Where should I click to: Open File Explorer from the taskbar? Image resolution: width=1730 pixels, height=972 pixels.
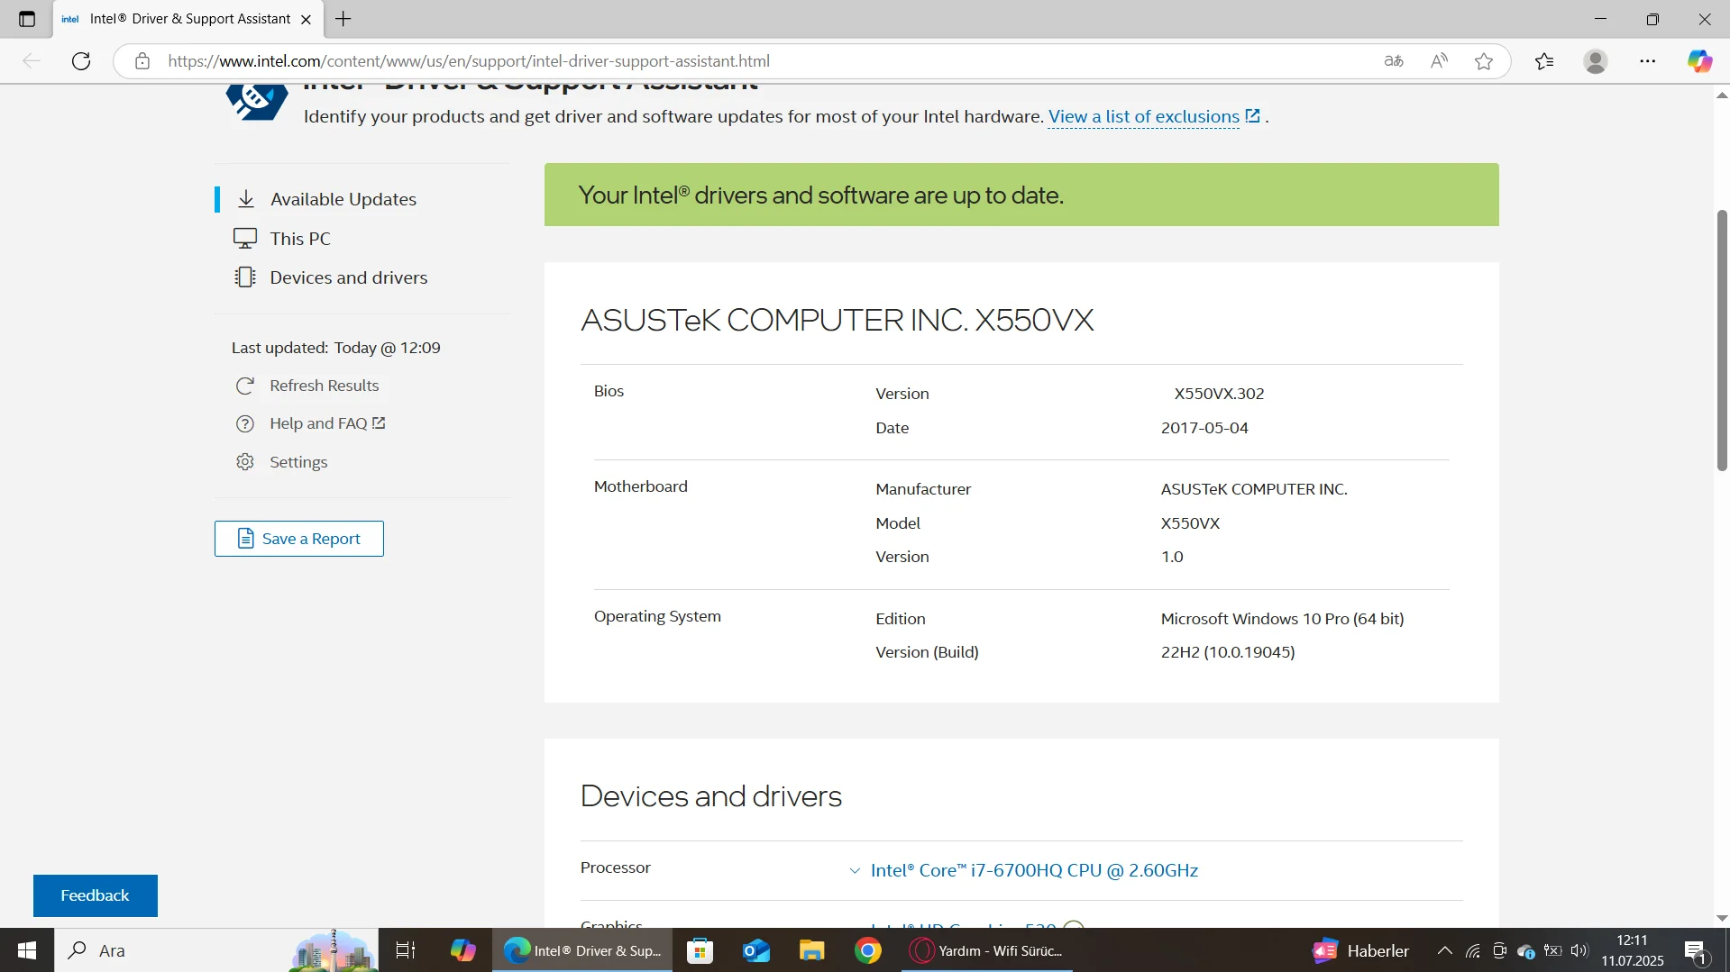click(x=812, y=950)
